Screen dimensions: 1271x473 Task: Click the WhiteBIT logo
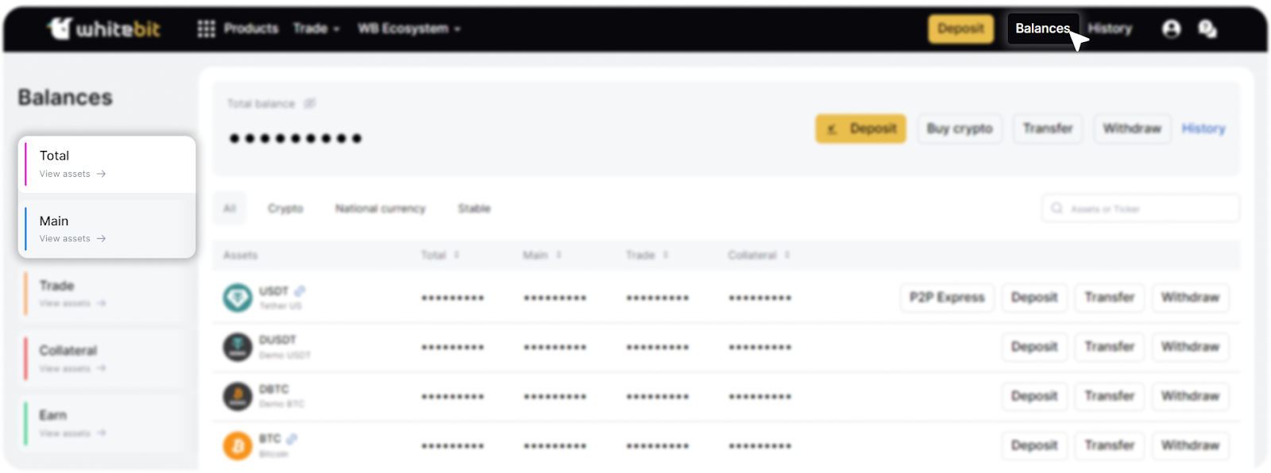(104, 29)
